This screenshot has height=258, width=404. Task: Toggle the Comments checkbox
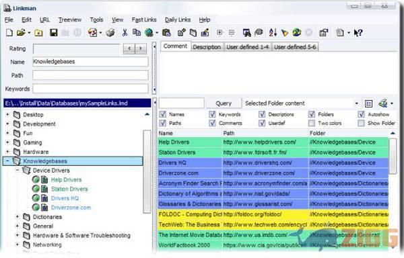point(212,123)
